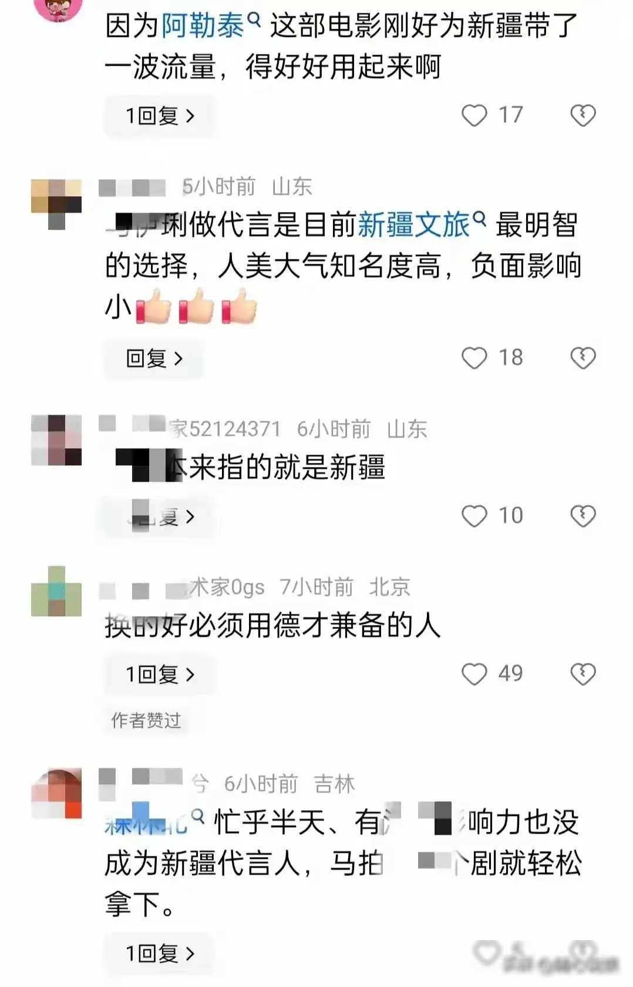Expand 1回复 under the 吉林 user's comment
Viewport: 633px width, 987px height.
click(160, 953)
